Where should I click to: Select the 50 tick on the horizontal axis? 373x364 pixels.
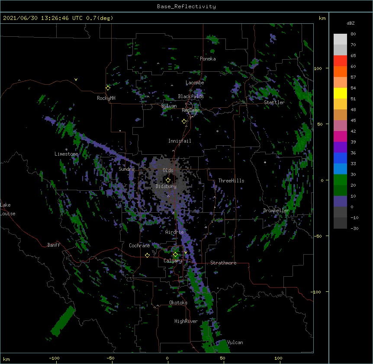click(222, 358)
